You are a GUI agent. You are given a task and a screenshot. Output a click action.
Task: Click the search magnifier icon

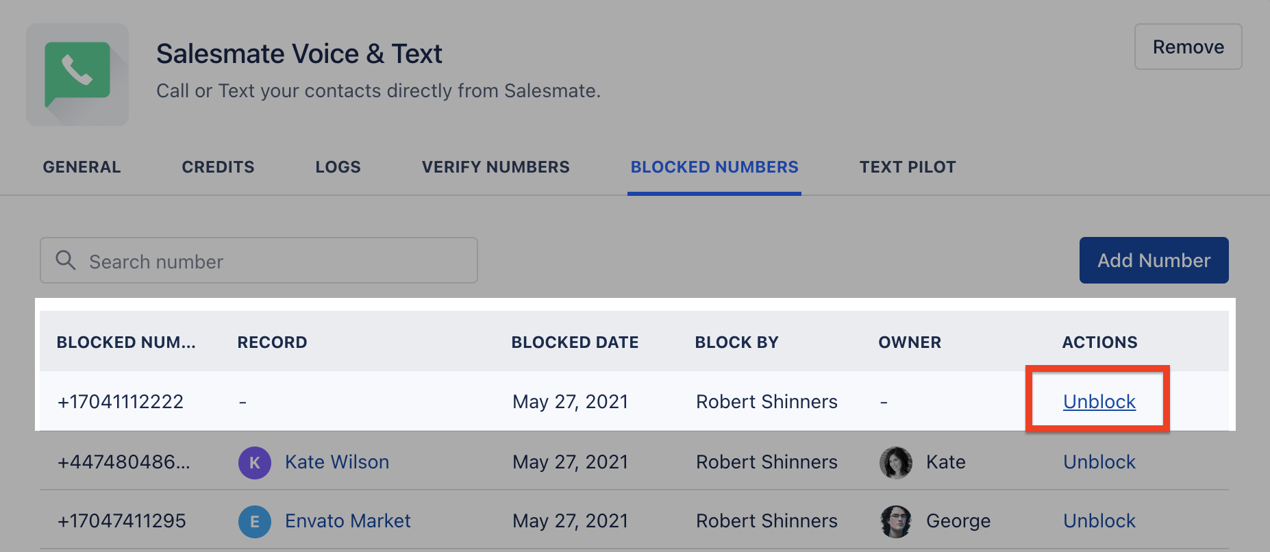[66, 260]
